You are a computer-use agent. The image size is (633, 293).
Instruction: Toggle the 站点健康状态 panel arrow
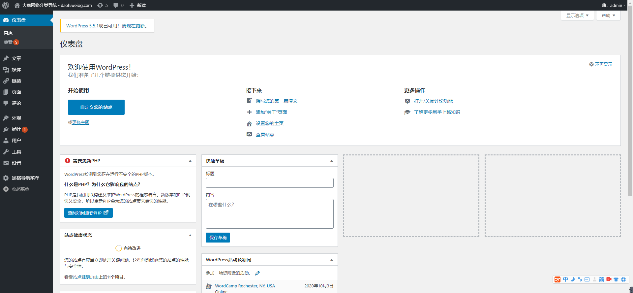tap(190, 235)
